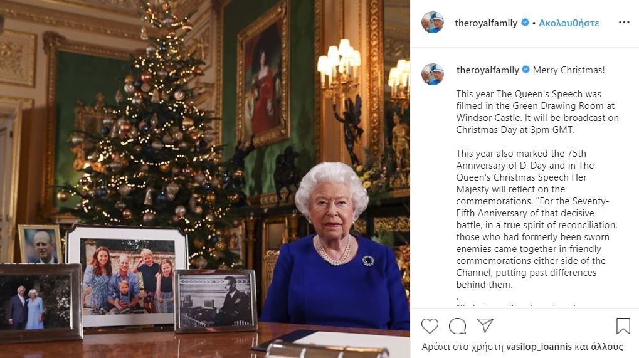Share the post using the paper plane icon
Screen dimensions: 639x358
point(485,325)
